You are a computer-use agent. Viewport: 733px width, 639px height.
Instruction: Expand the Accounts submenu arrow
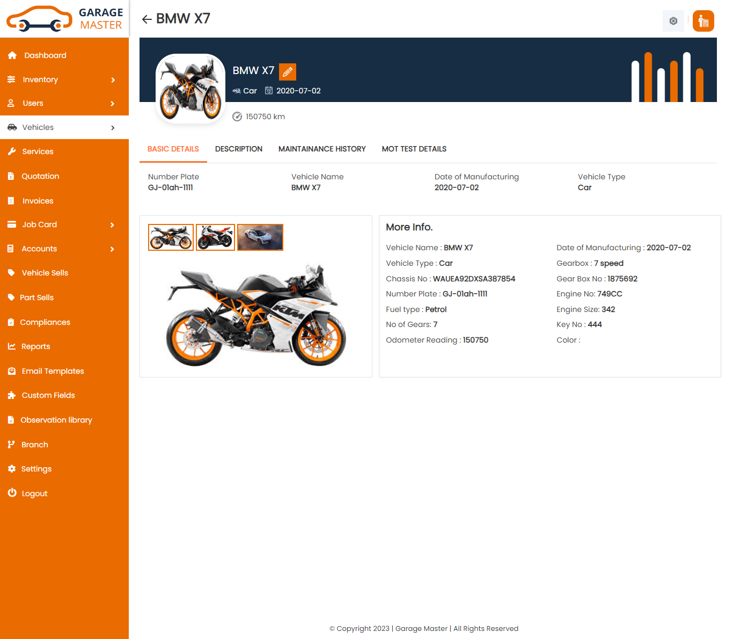(x=113, y=249)
